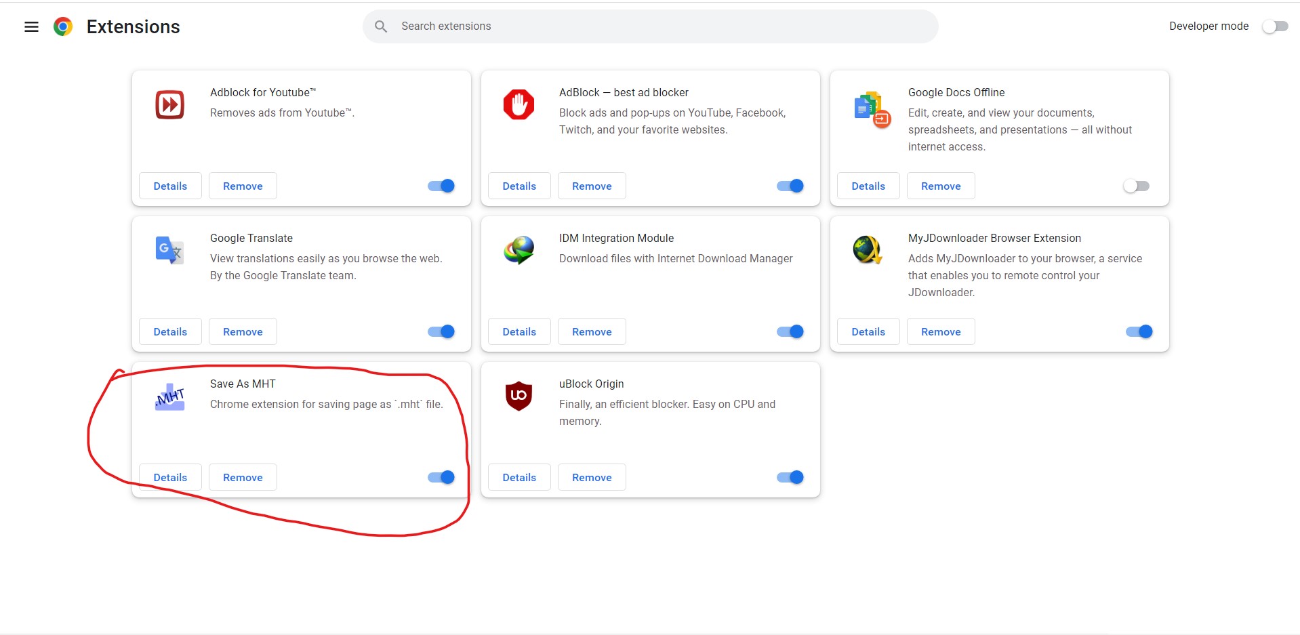Open the hamburger main menu
Screen dimensions: 1300x635
point(31,27)
